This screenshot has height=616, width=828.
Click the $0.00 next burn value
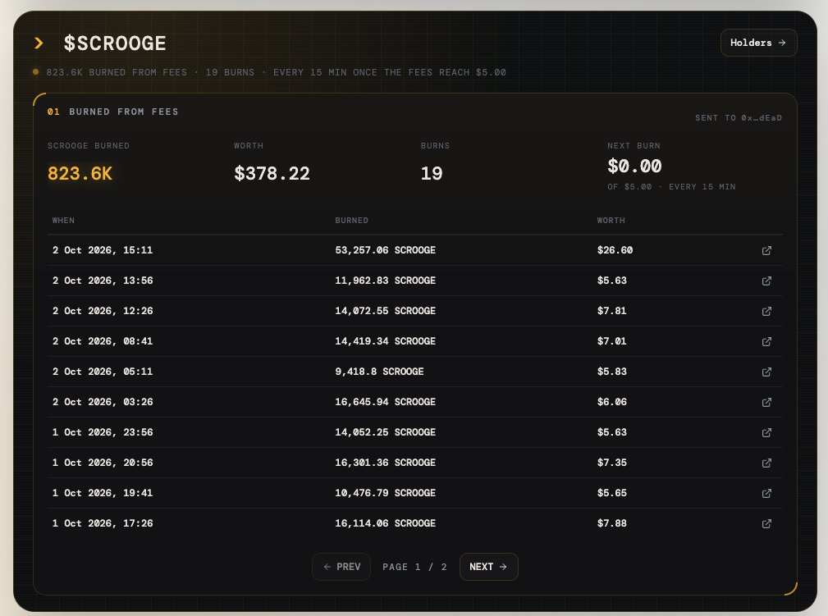(634, 167)
